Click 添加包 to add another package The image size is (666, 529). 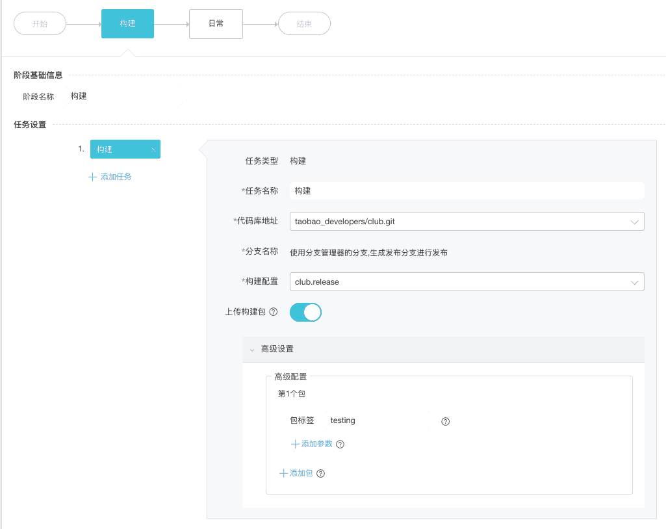point(296,473)
